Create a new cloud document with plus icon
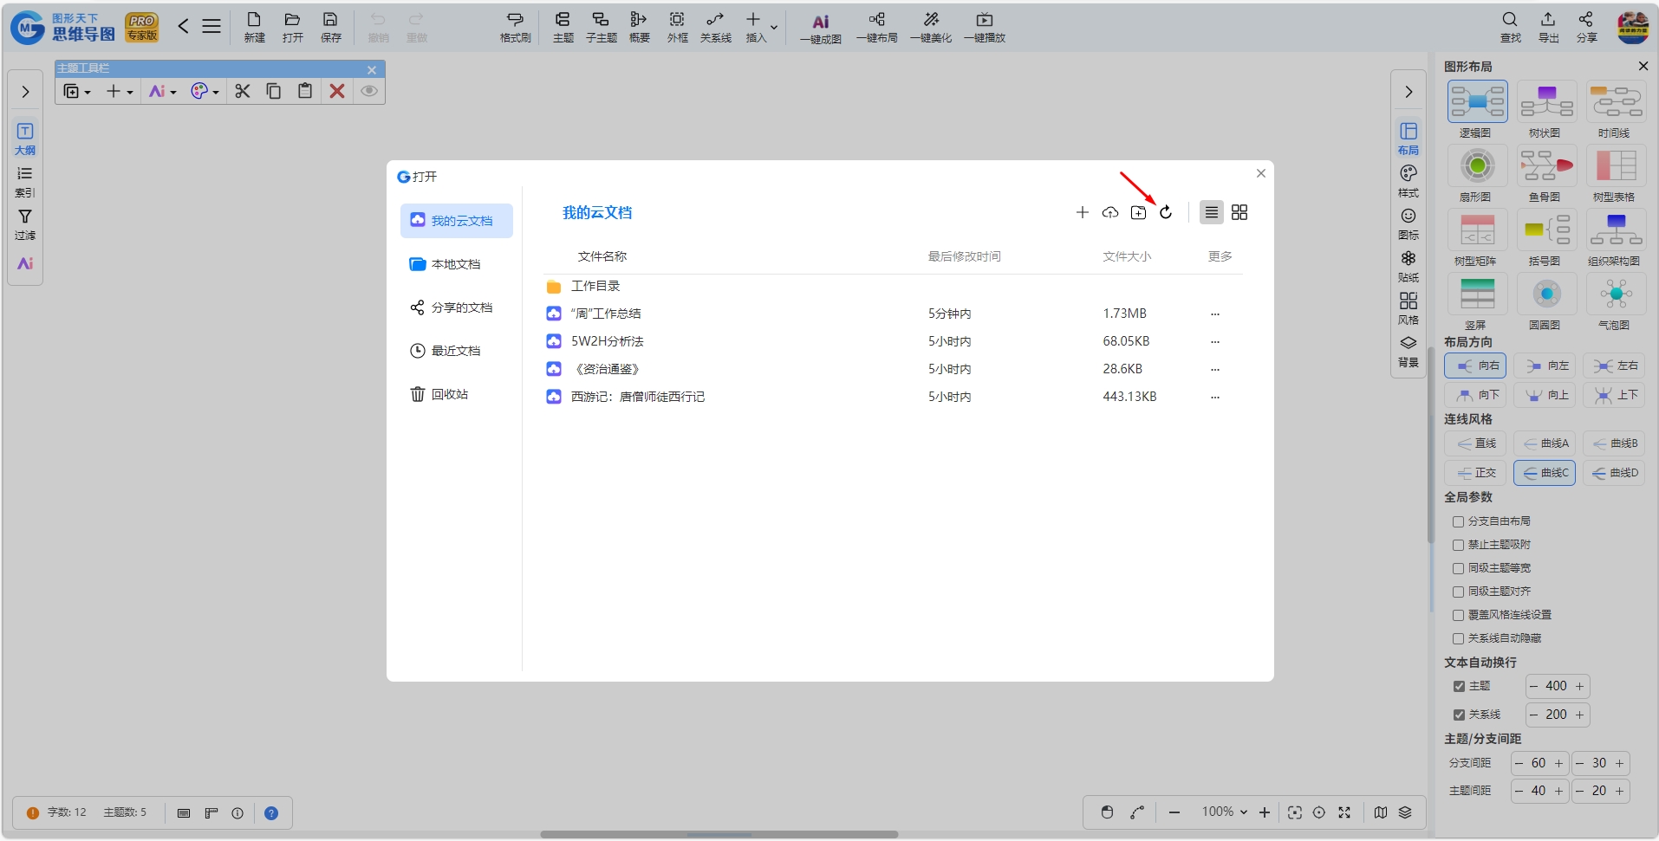The height and width of the screenshot is (841, 1659). point(1083,212)
